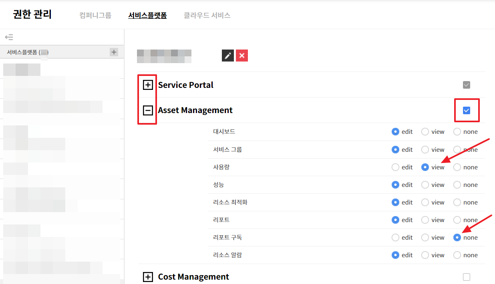Expand the Cost Management section
Image resolution: width=495 pixels, height=284 pixels.
148,277
